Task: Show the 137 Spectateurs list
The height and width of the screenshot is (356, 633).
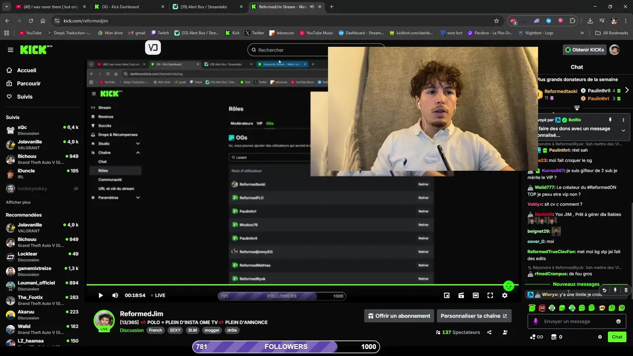Action: (458, 332)
